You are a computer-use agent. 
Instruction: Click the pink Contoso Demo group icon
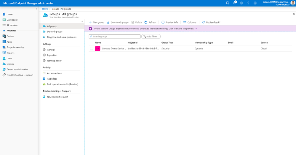click(97, 49)
